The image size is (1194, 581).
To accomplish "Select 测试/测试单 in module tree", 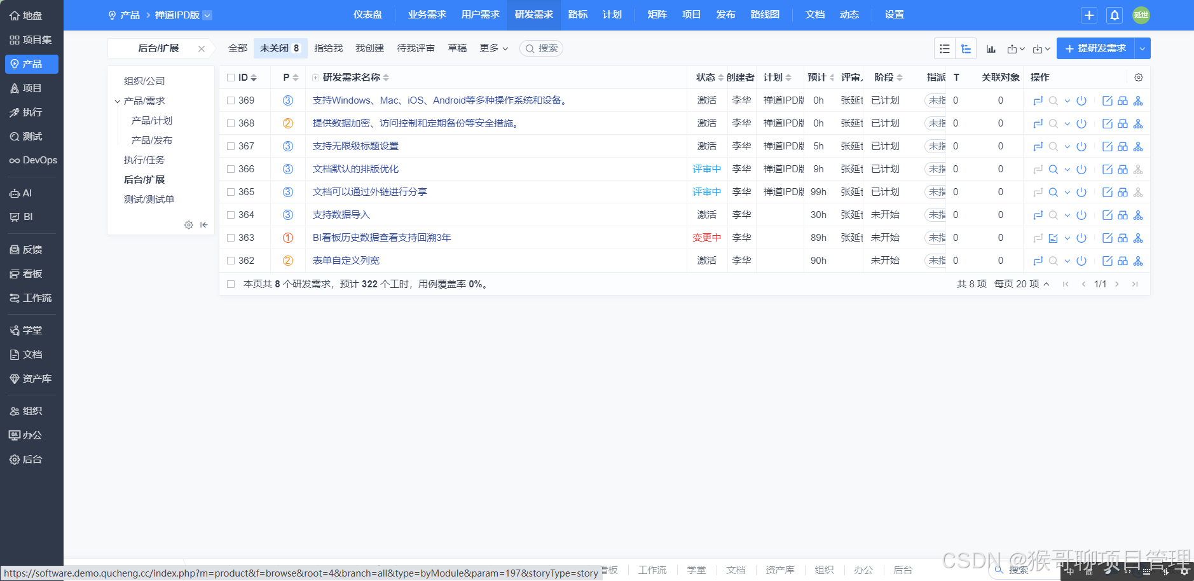I will pyautogui.click(x=149, y=200).
